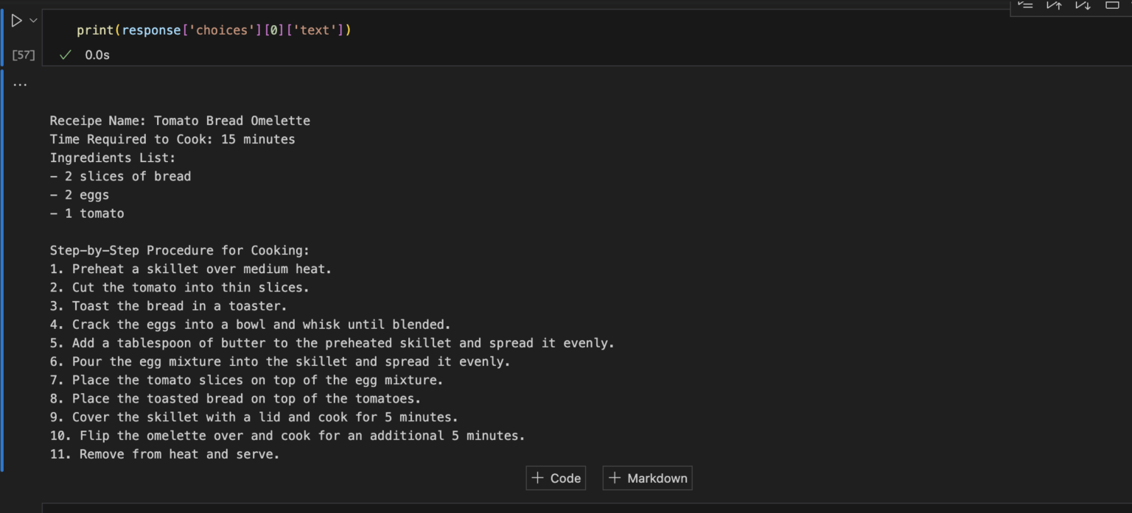This screenshot has height=513, width=1132.
Task: Click the Ingredients List line in output
Action: 111,158
